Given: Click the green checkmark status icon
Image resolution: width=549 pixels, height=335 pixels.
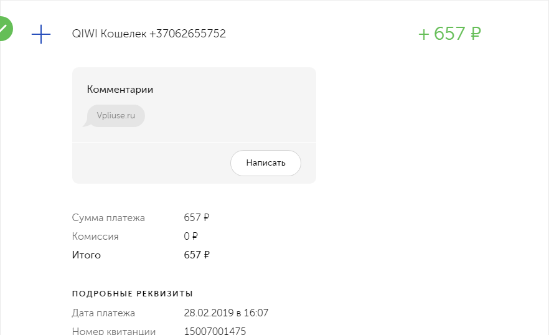Looking at the screenshot, I should click(5, 29).
